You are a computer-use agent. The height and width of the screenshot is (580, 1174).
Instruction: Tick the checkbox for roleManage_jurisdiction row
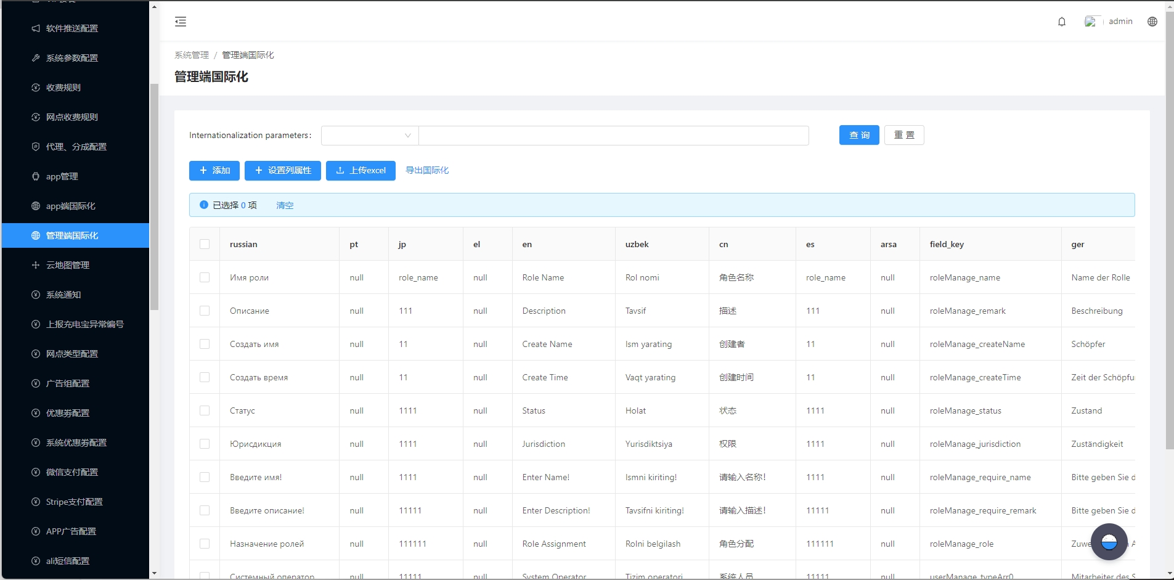(x=205, y=444)
